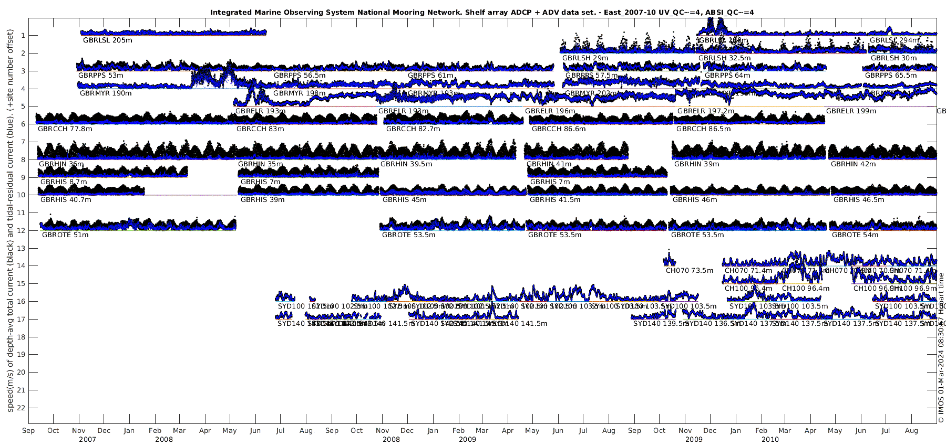Click the y-axis tick label 7
Viewport: 946px width, 446px height.
[24, 142]
